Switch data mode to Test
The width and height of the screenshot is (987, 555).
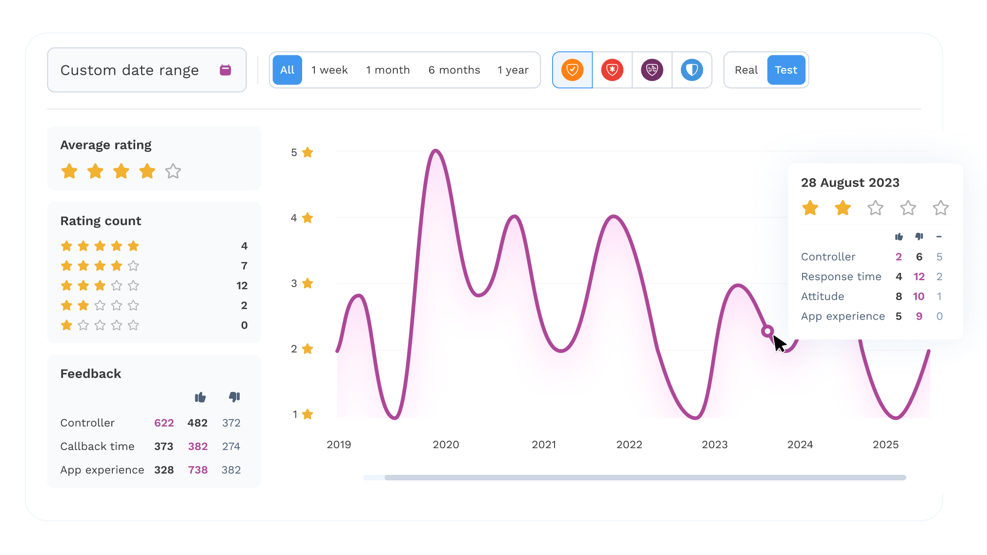point(786,70)
